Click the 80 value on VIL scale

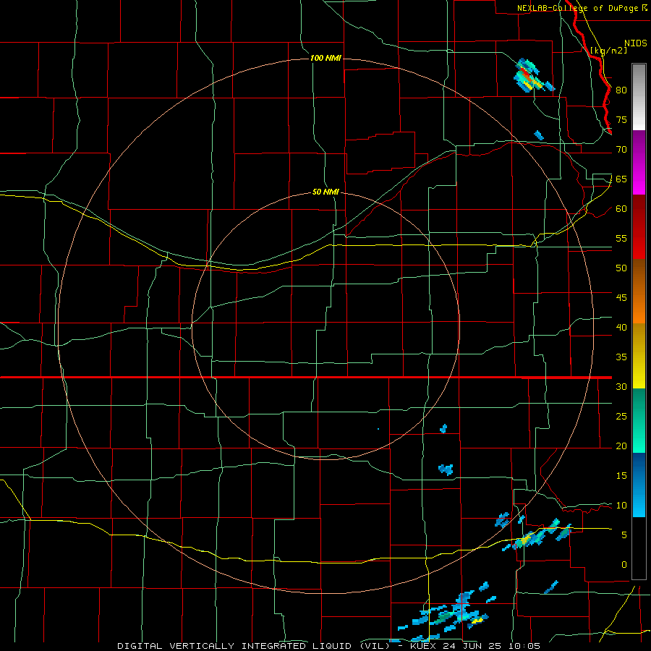621,90
